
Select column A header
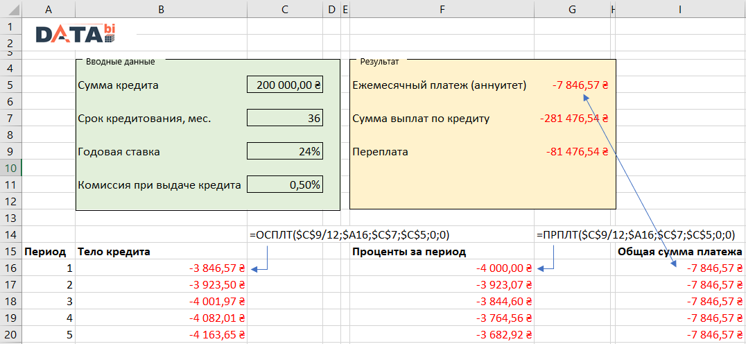tap(48, 9)
